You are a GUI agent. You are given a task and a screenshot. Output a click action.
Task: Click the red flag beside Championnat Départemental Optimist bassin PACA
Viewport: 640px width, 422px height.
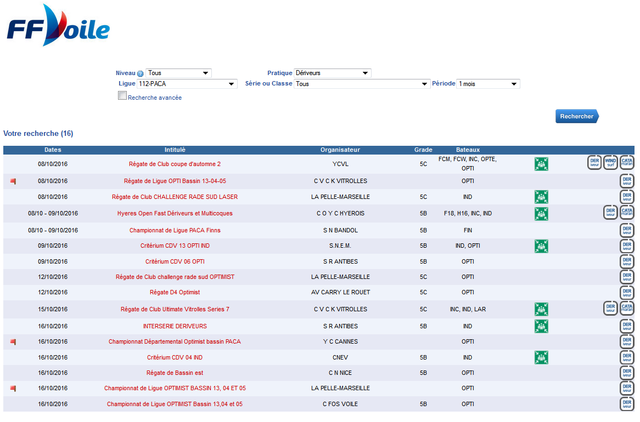pyautogui.click(x=13, y=342)
